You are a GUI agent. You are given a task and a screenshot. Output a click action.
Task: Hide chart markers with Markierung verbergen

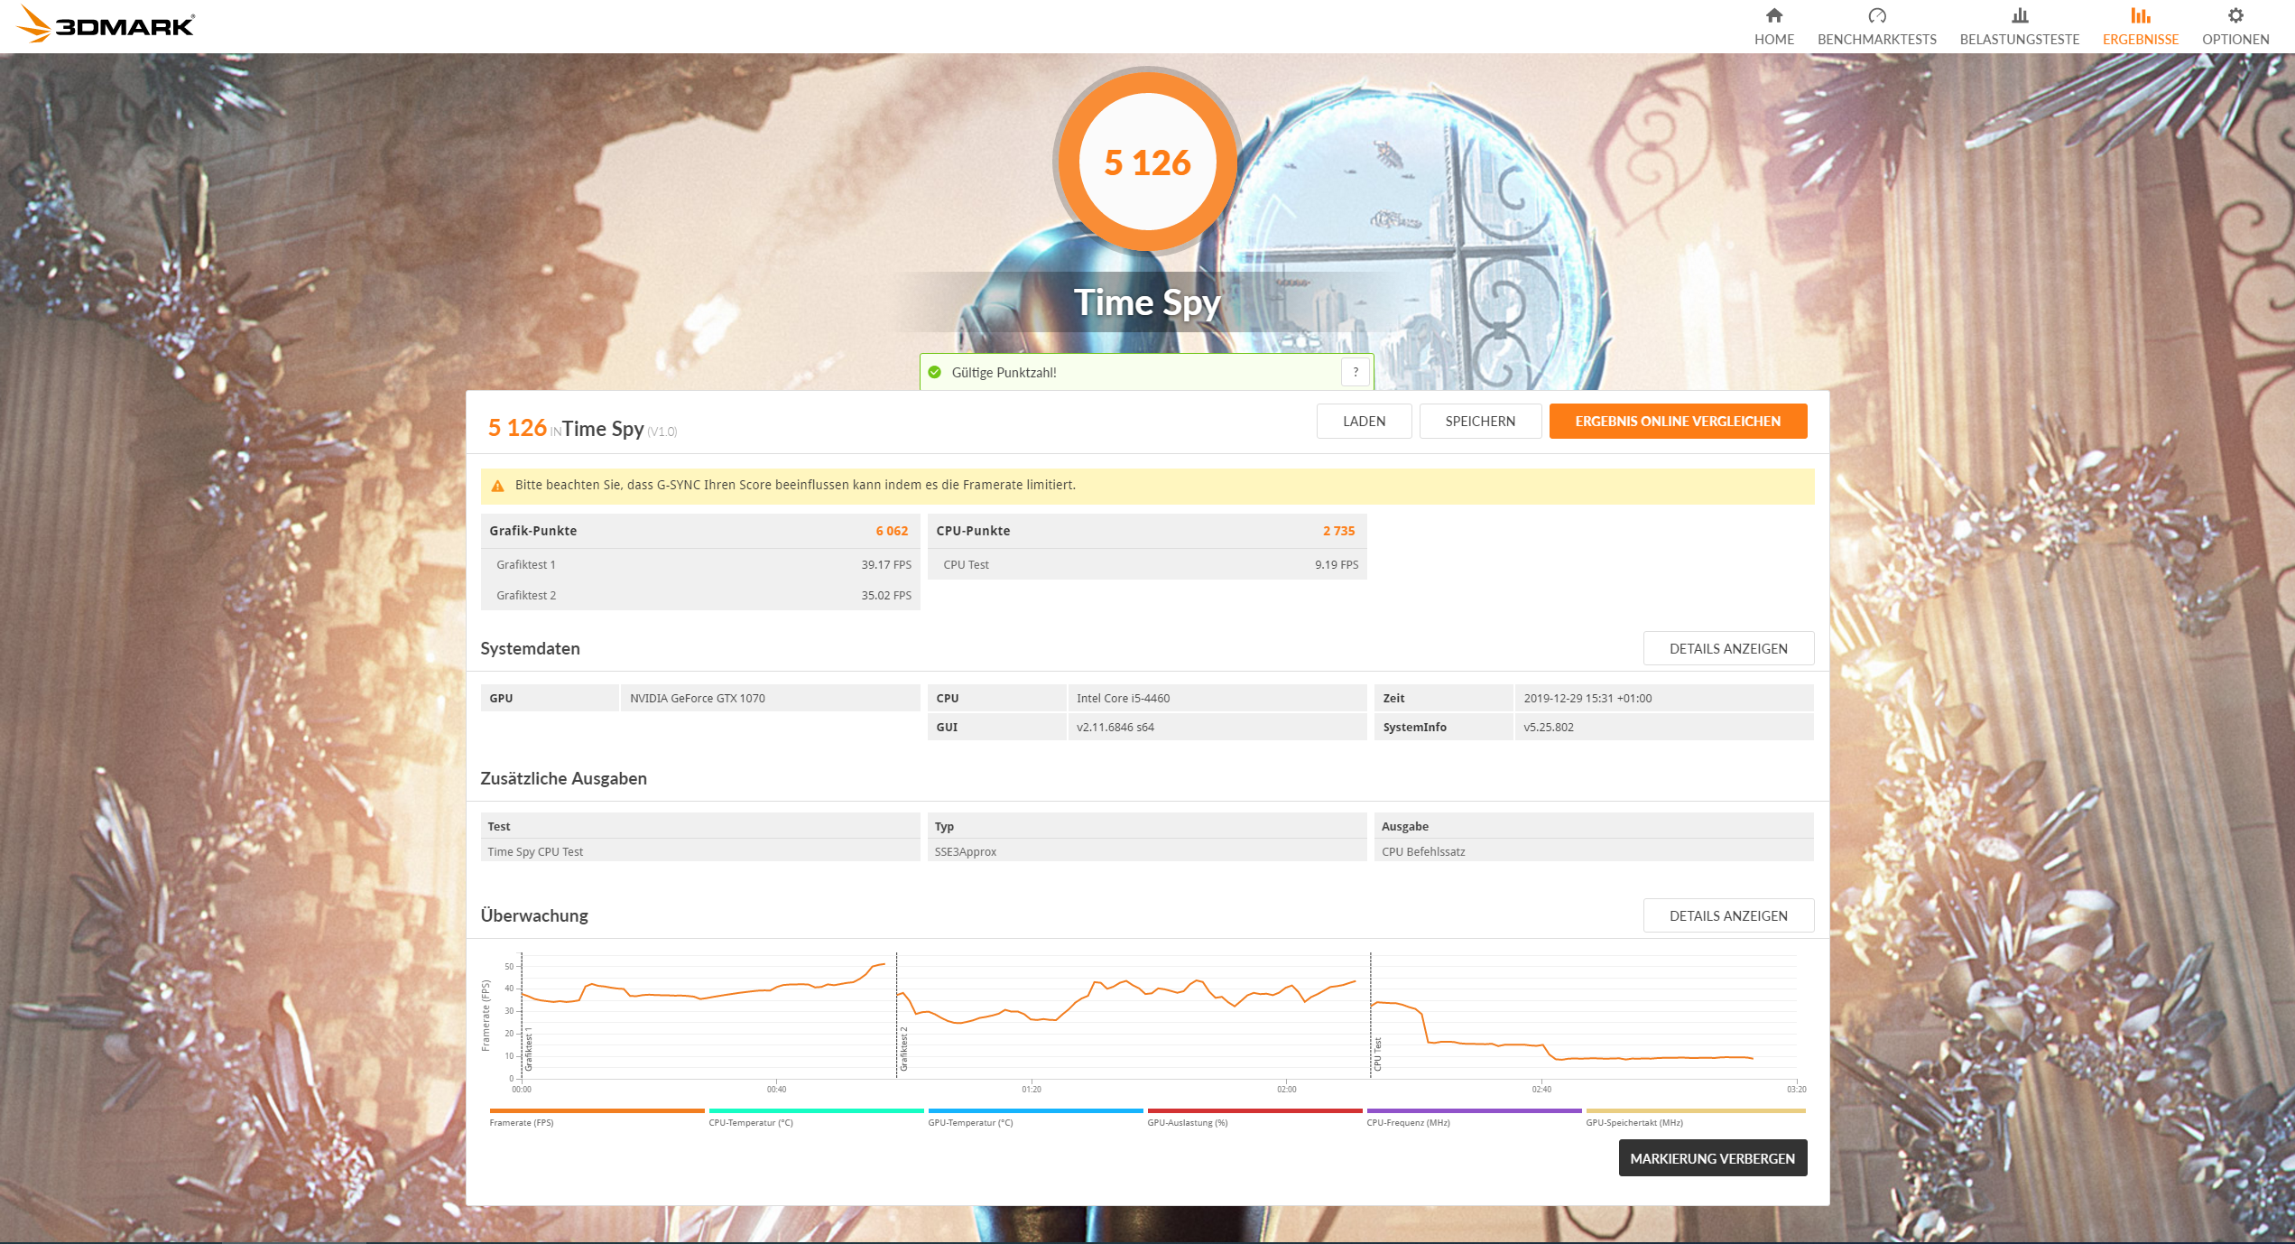click(x=1712, y=1158)
